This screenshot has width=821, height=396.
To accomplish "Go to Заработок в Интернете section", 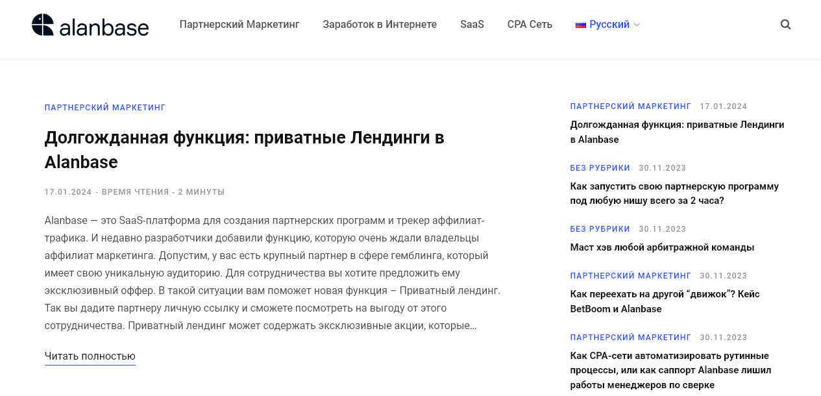I will click(380, 25).
